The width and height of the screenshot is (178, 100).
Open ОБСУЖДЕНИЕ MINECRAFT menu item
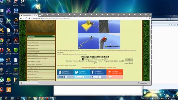coord(41,78)
